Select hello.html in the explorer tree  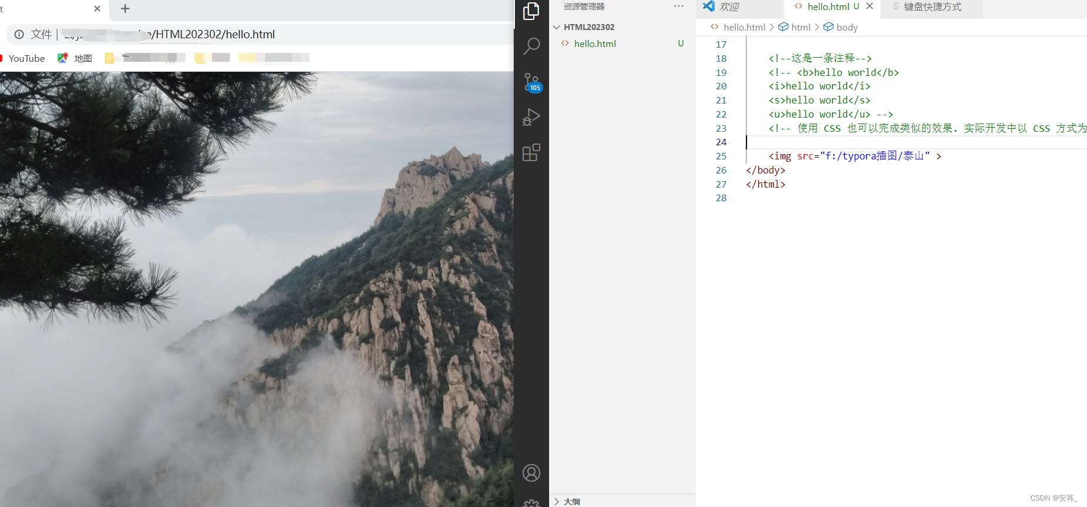click(622, 44)
